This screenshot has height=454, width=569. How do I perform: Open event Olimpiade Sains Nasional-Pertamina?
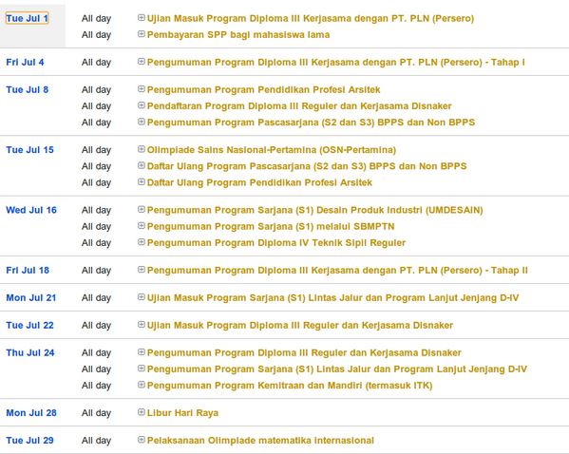tap(272, 150)
